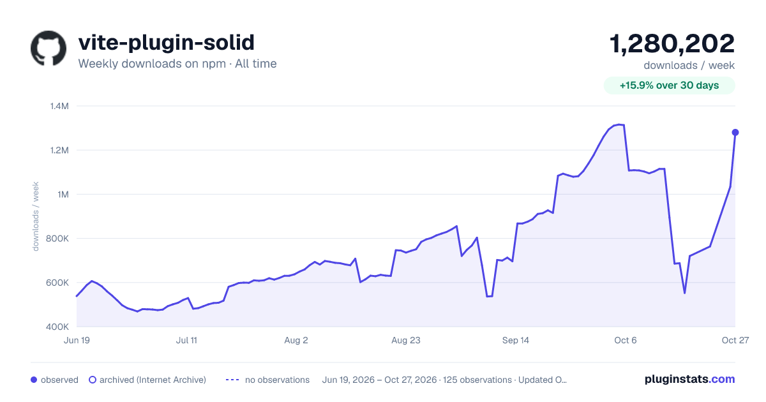
Task: Click the 1.4M y-axis label
Action: coord(59,106)
